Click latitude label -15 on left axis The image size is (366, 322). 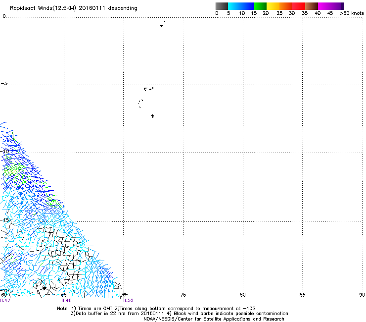(5, 220)
